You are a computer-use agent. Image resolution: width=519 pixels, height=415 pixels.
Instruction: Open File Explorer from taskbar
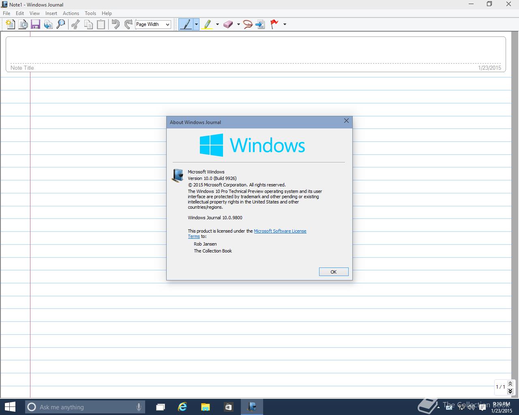[205, 407]
